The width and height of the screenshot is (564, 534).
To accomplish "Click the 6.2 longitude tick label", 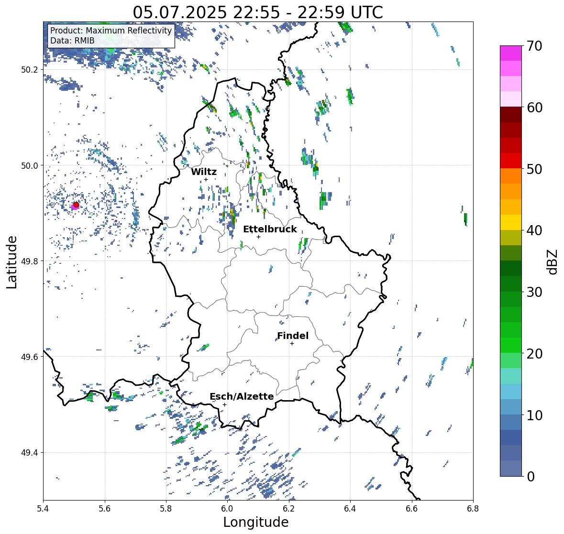I will point(289,509).
